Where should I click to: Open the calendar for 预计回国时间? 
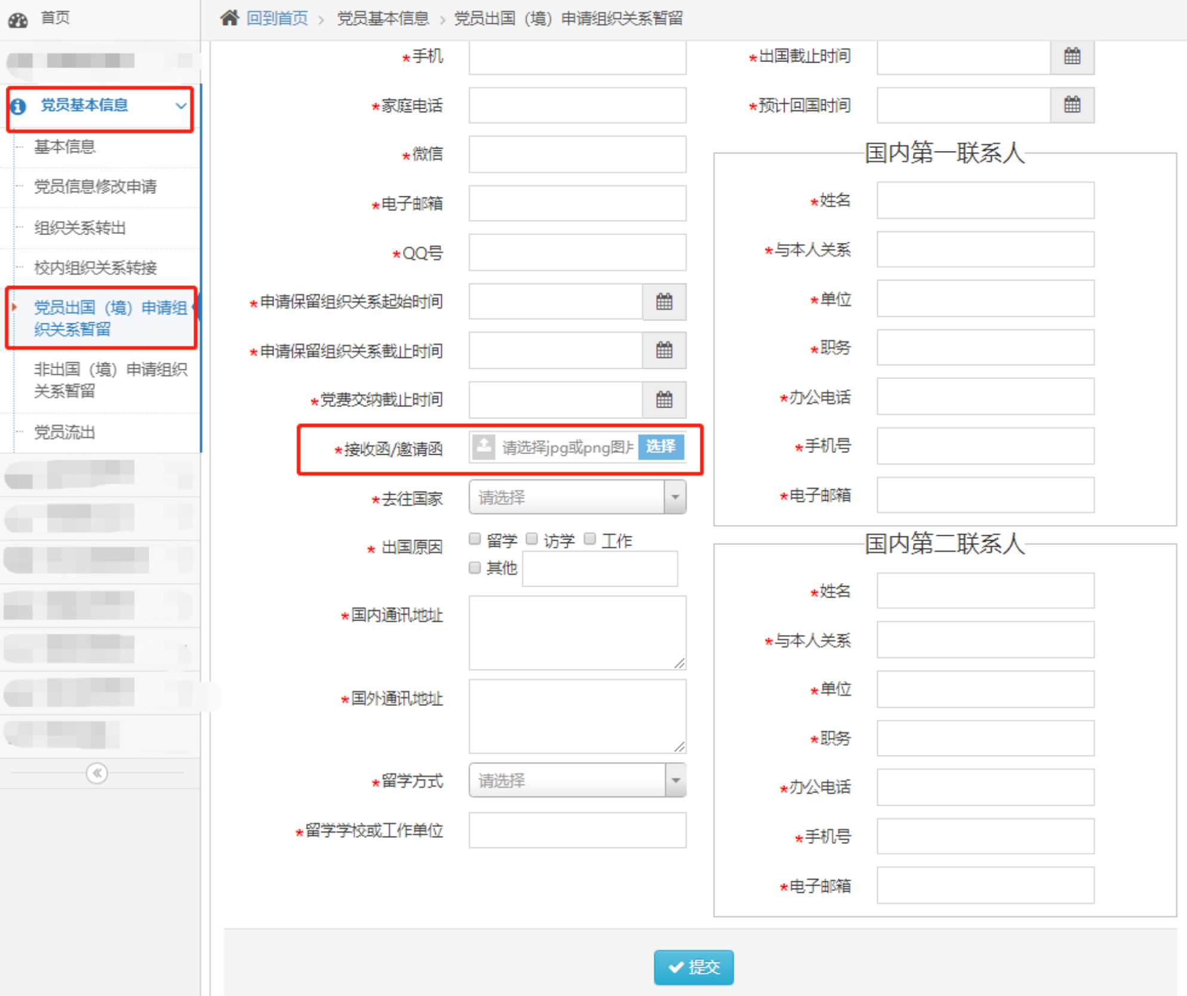click(1072, 105)
